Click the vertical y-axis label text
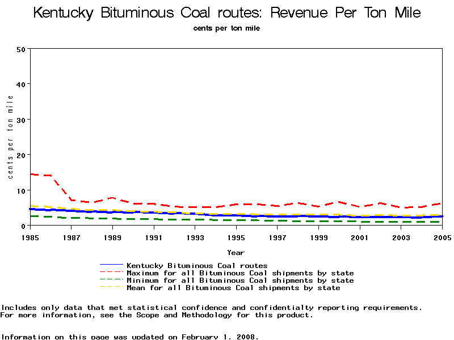 pos(11,137)
